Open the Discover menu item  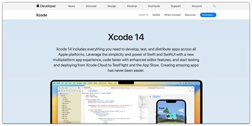tap(91, 6)
